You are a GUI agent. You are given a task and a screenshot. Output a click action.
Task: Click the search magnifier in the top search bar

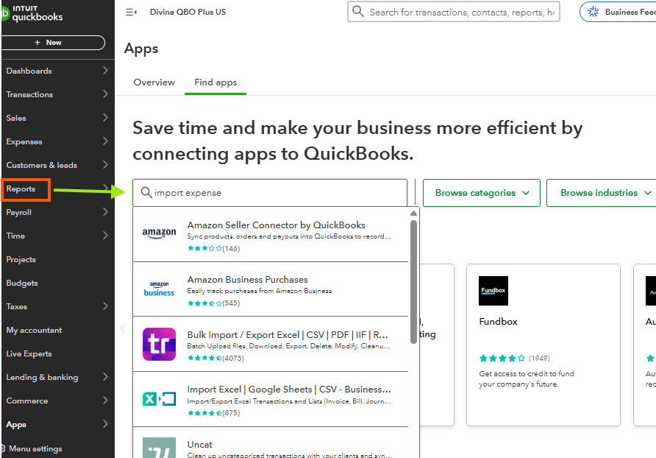pyautogui.click(x=358, y=12)
